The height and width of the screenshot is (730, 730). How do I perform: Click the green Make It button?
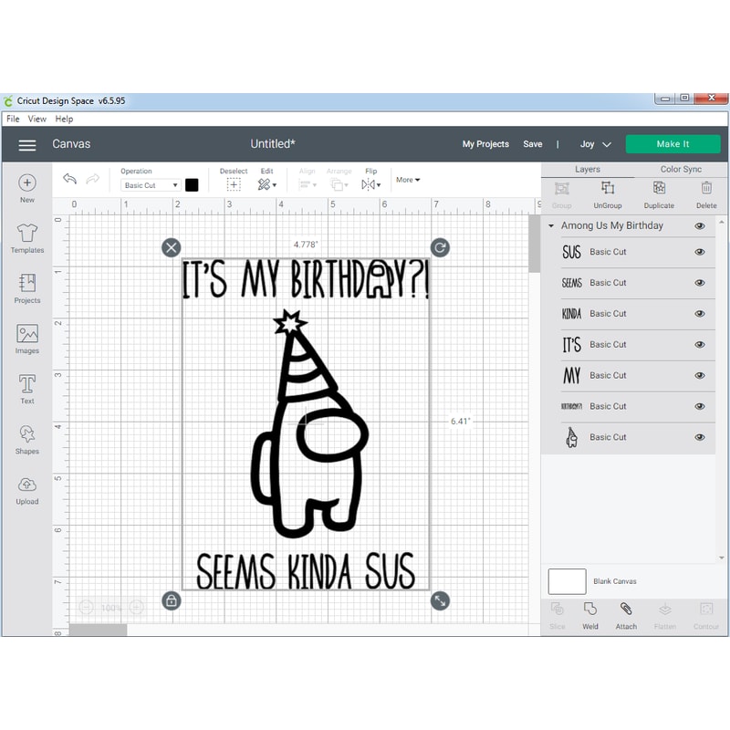(673, 144)
